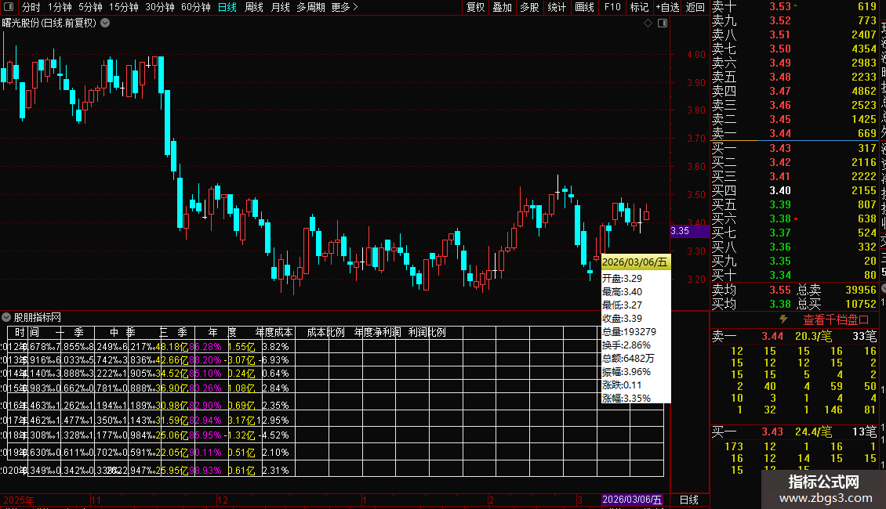Click the 成本比例 column header
This screenshot has width=886, height=509.
pos(326,332)
